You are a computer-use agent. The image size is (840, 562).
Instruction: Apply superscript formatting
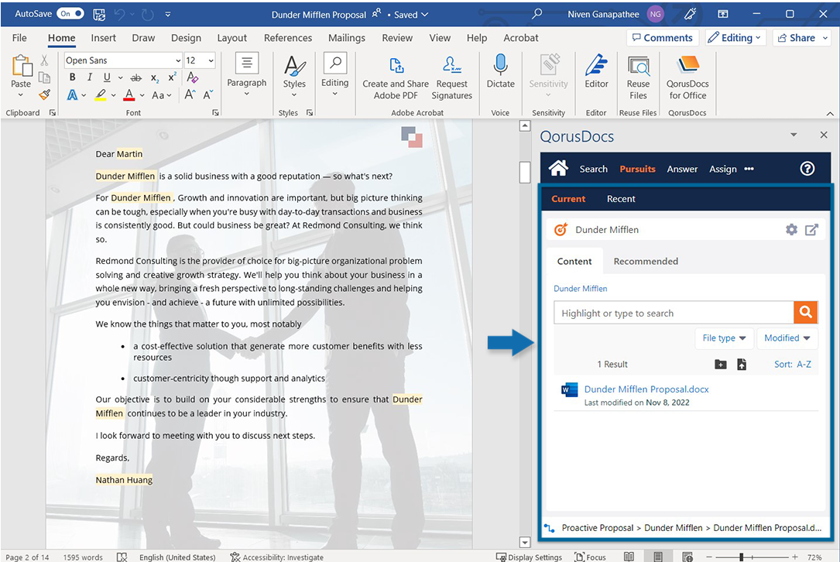click(172, 77)
